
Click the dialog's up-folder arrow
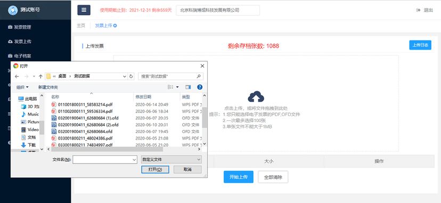(40, 76)
